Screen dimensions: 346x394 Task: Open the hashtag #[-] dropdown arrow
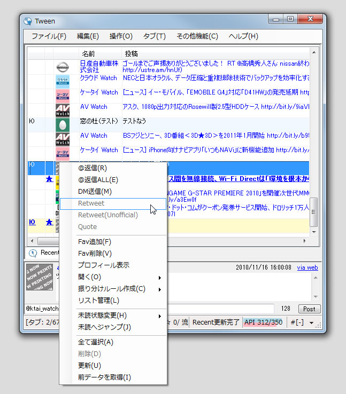[312, 323]
